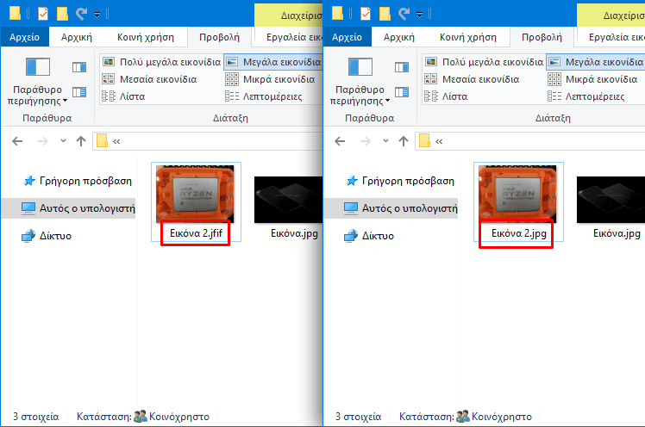This screenshot has width=645, height=427.
Task: Click Properties quick-access icon in right window
Action: (366, 14)
